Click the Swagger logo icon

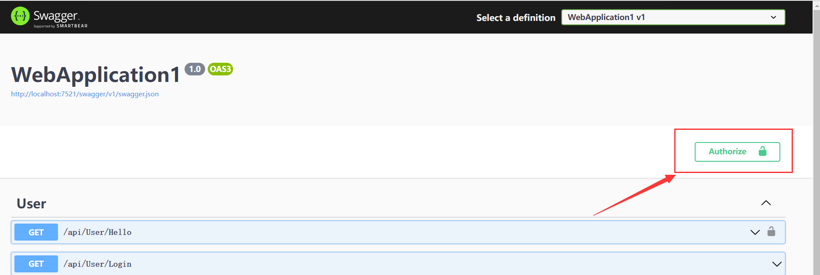coord(20,16)
